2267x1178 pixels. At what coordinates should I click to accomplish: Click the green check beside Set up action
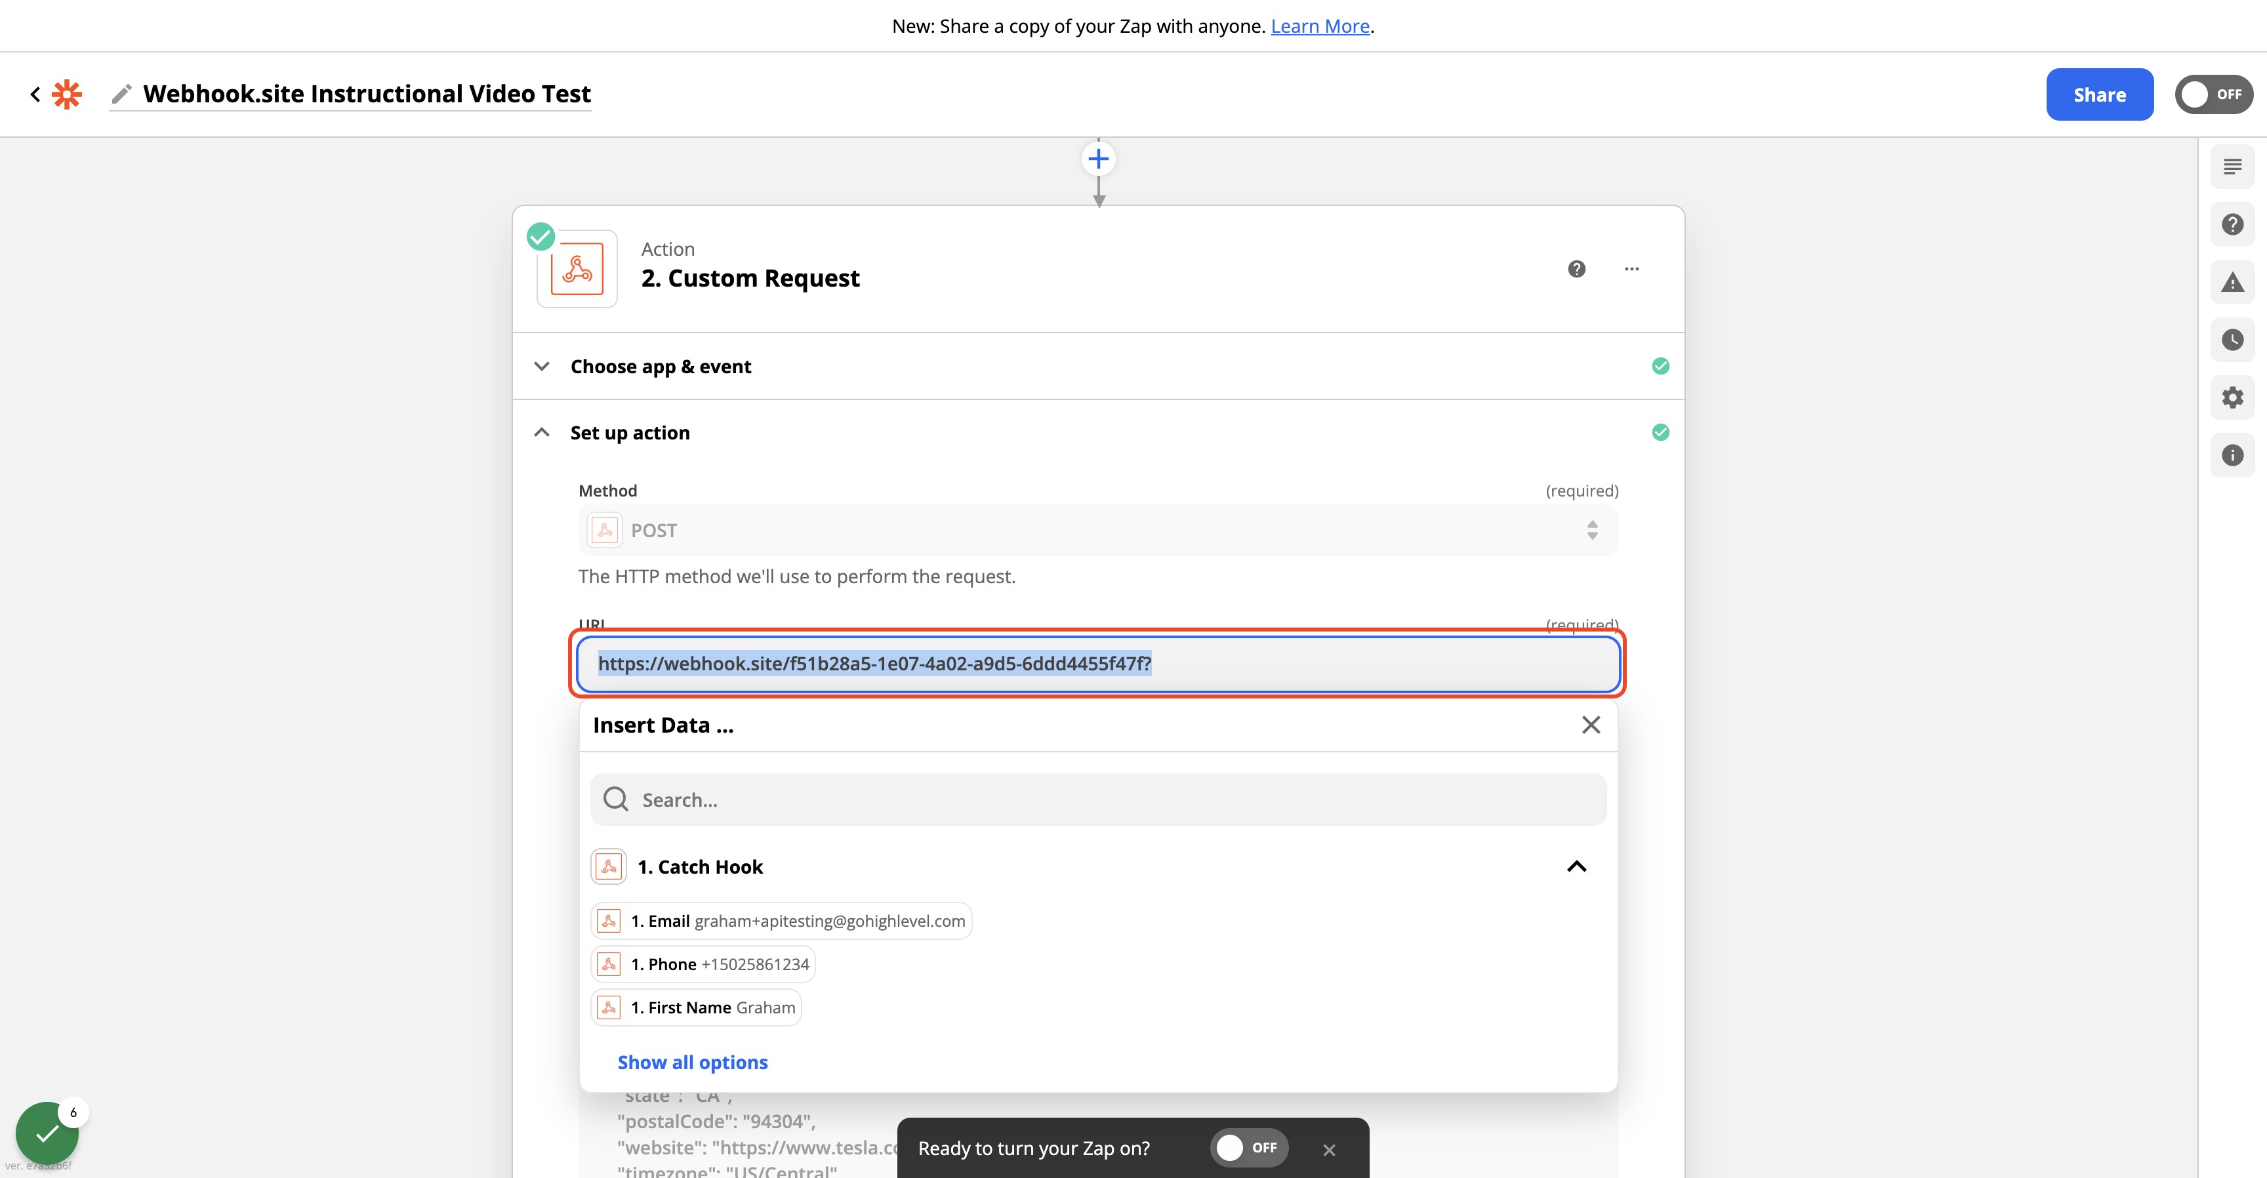pos(1661,432)
